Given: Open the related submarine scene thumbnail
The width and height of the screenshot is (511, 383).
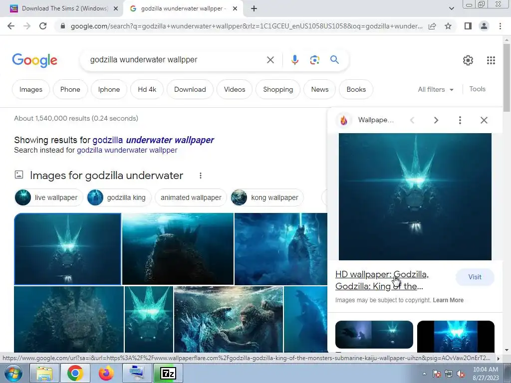Looking at the screenshot, I should (x=374, y=335).
